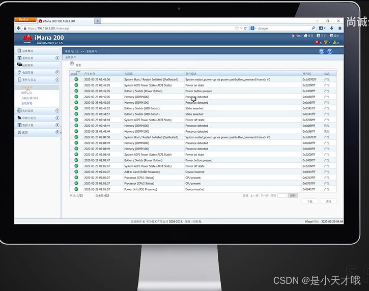Click the 产生时间 column header
The height and width of the screenshot is (291, 369).
click(90, 74)
